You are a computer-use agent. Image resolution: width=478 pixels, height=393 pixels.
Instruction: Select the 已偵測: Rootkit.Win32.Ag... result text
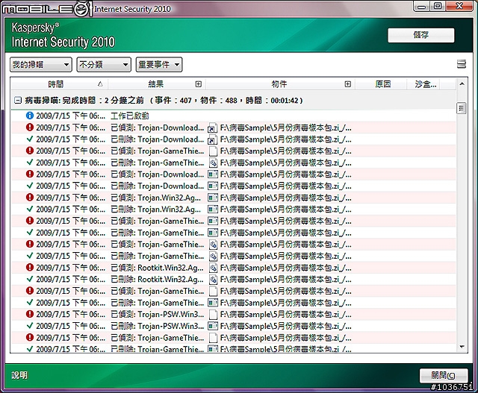tap(157, 268)
